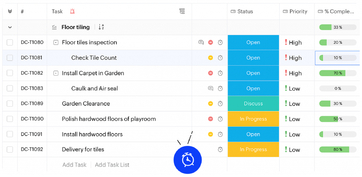Viewport: 362px width, 177px height.
Task: Click red indicator on Install Carpet in Garden
Action: pyautogui.click(x=210, y=73)
